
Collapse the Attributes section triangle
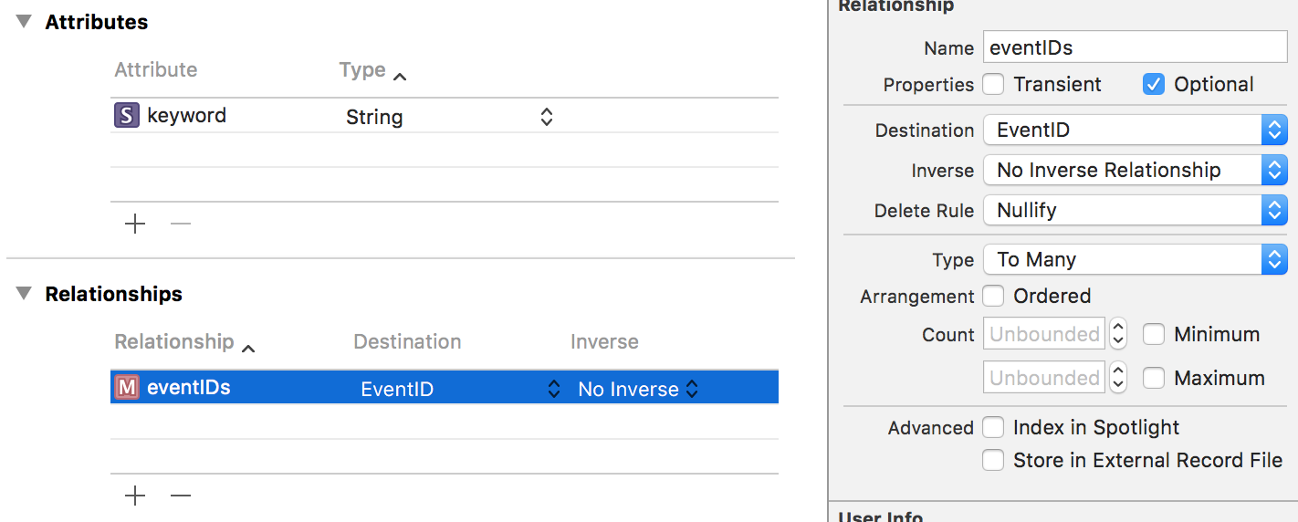coord(24,22)
